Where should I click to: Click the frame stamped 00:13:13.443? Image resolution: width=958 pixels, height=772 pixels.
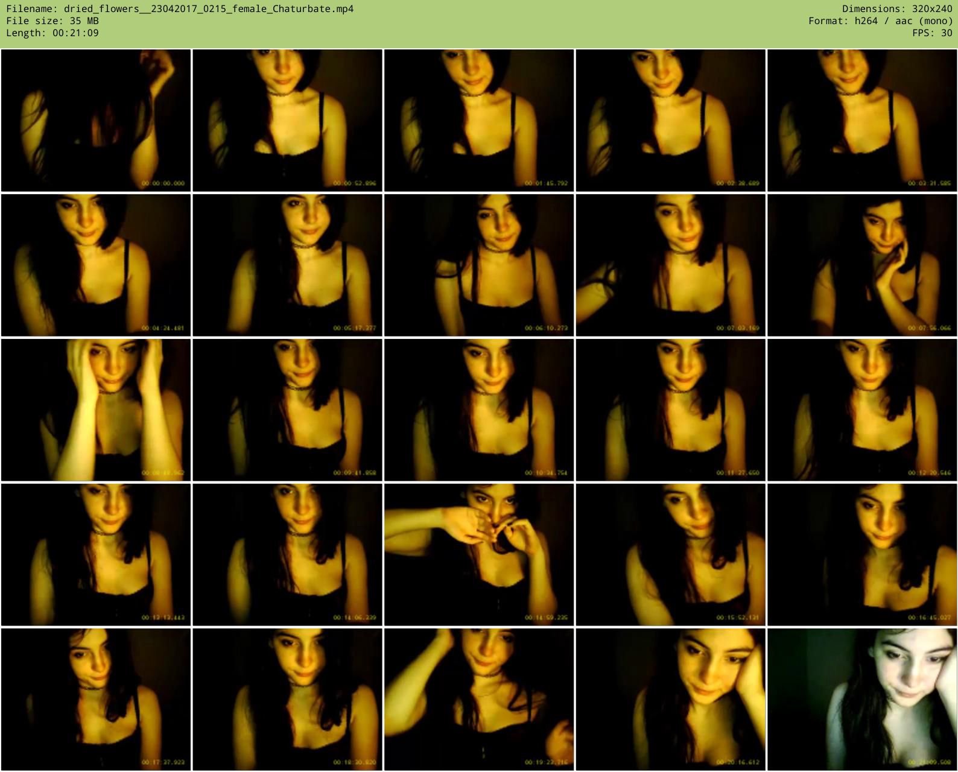96,555
